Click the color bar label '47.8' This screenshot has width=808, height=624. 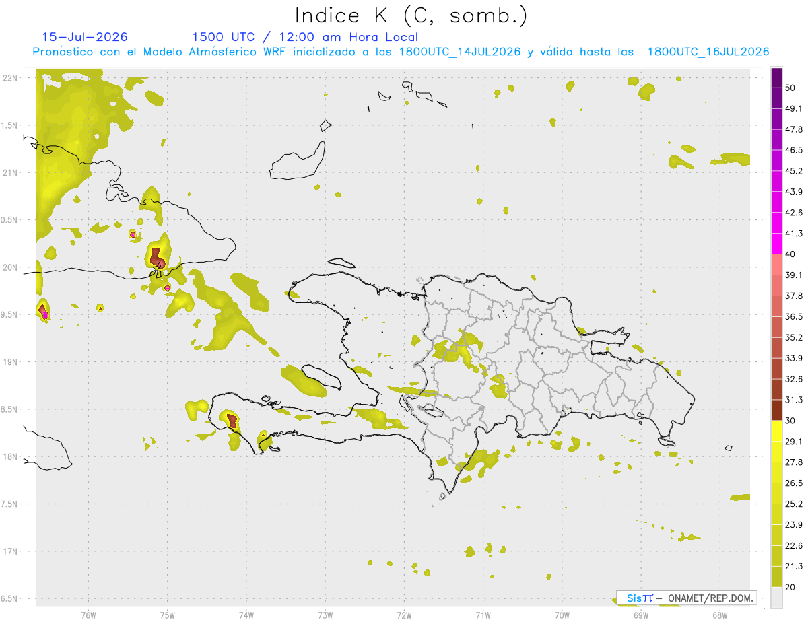794,130
